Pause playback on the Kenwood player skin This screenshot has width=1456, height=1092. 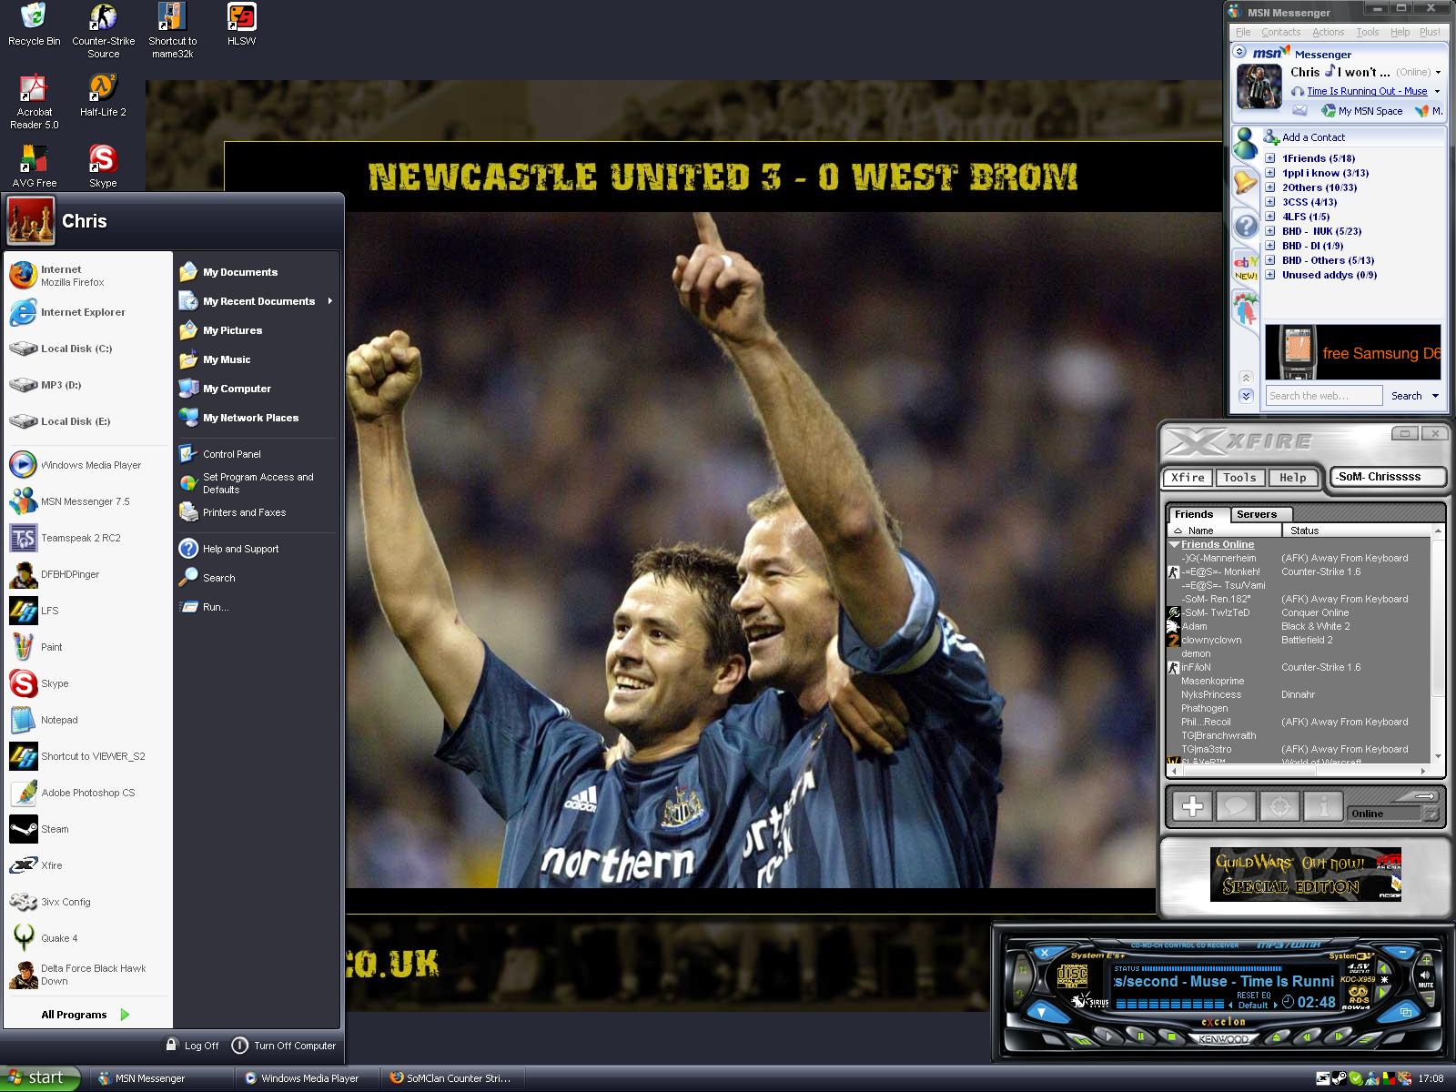pyautogui.click(x=1139, y=1036)
